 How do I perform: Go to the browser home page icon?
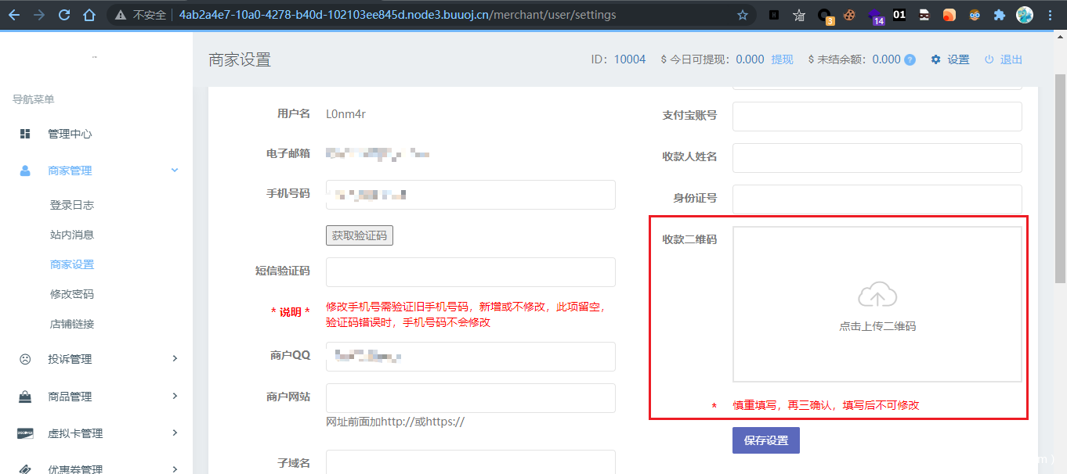(x=89, y=15)
